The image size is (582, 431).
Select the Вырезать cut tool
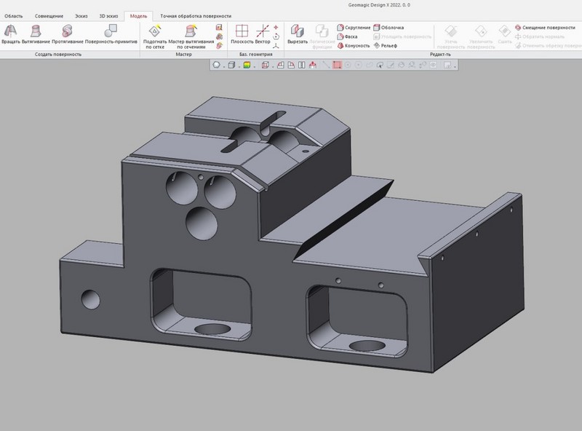[298, 34]
